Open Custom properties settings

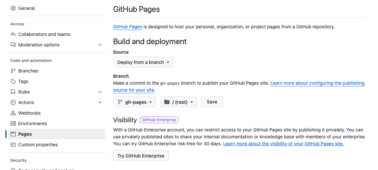56,145
